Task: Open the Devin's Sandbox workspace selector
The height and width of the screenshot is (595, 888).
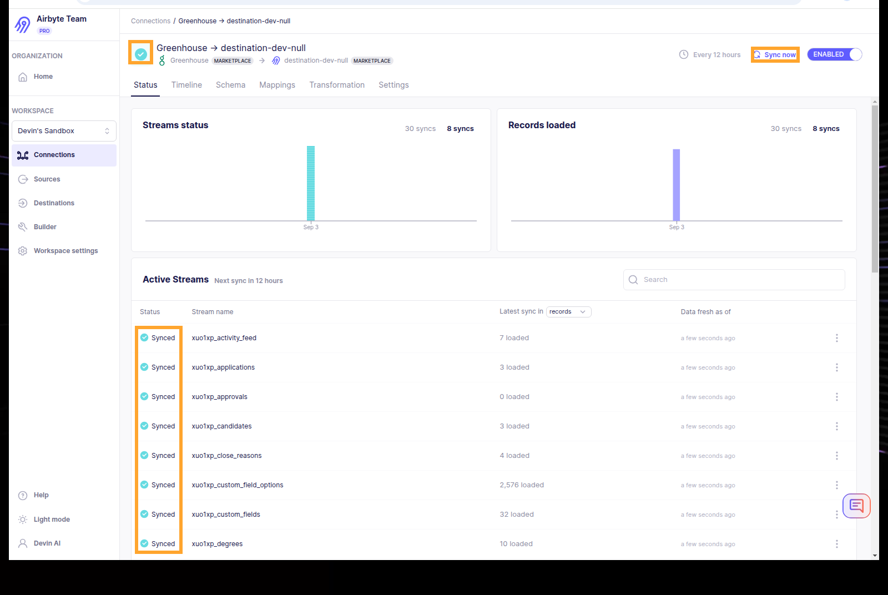Action: (x=64, y=131)
